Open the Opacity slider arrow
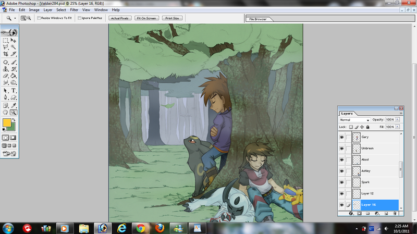Screen dimensions: 417x234 coord(398,120)
